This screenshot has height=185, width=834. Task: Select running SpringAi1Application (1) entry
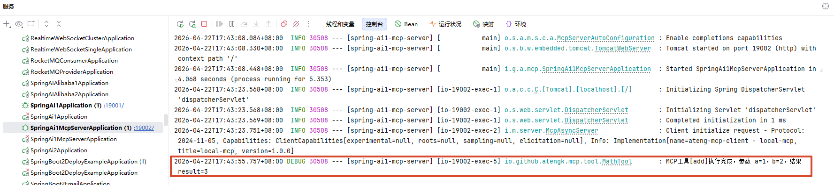click(66, 106)
